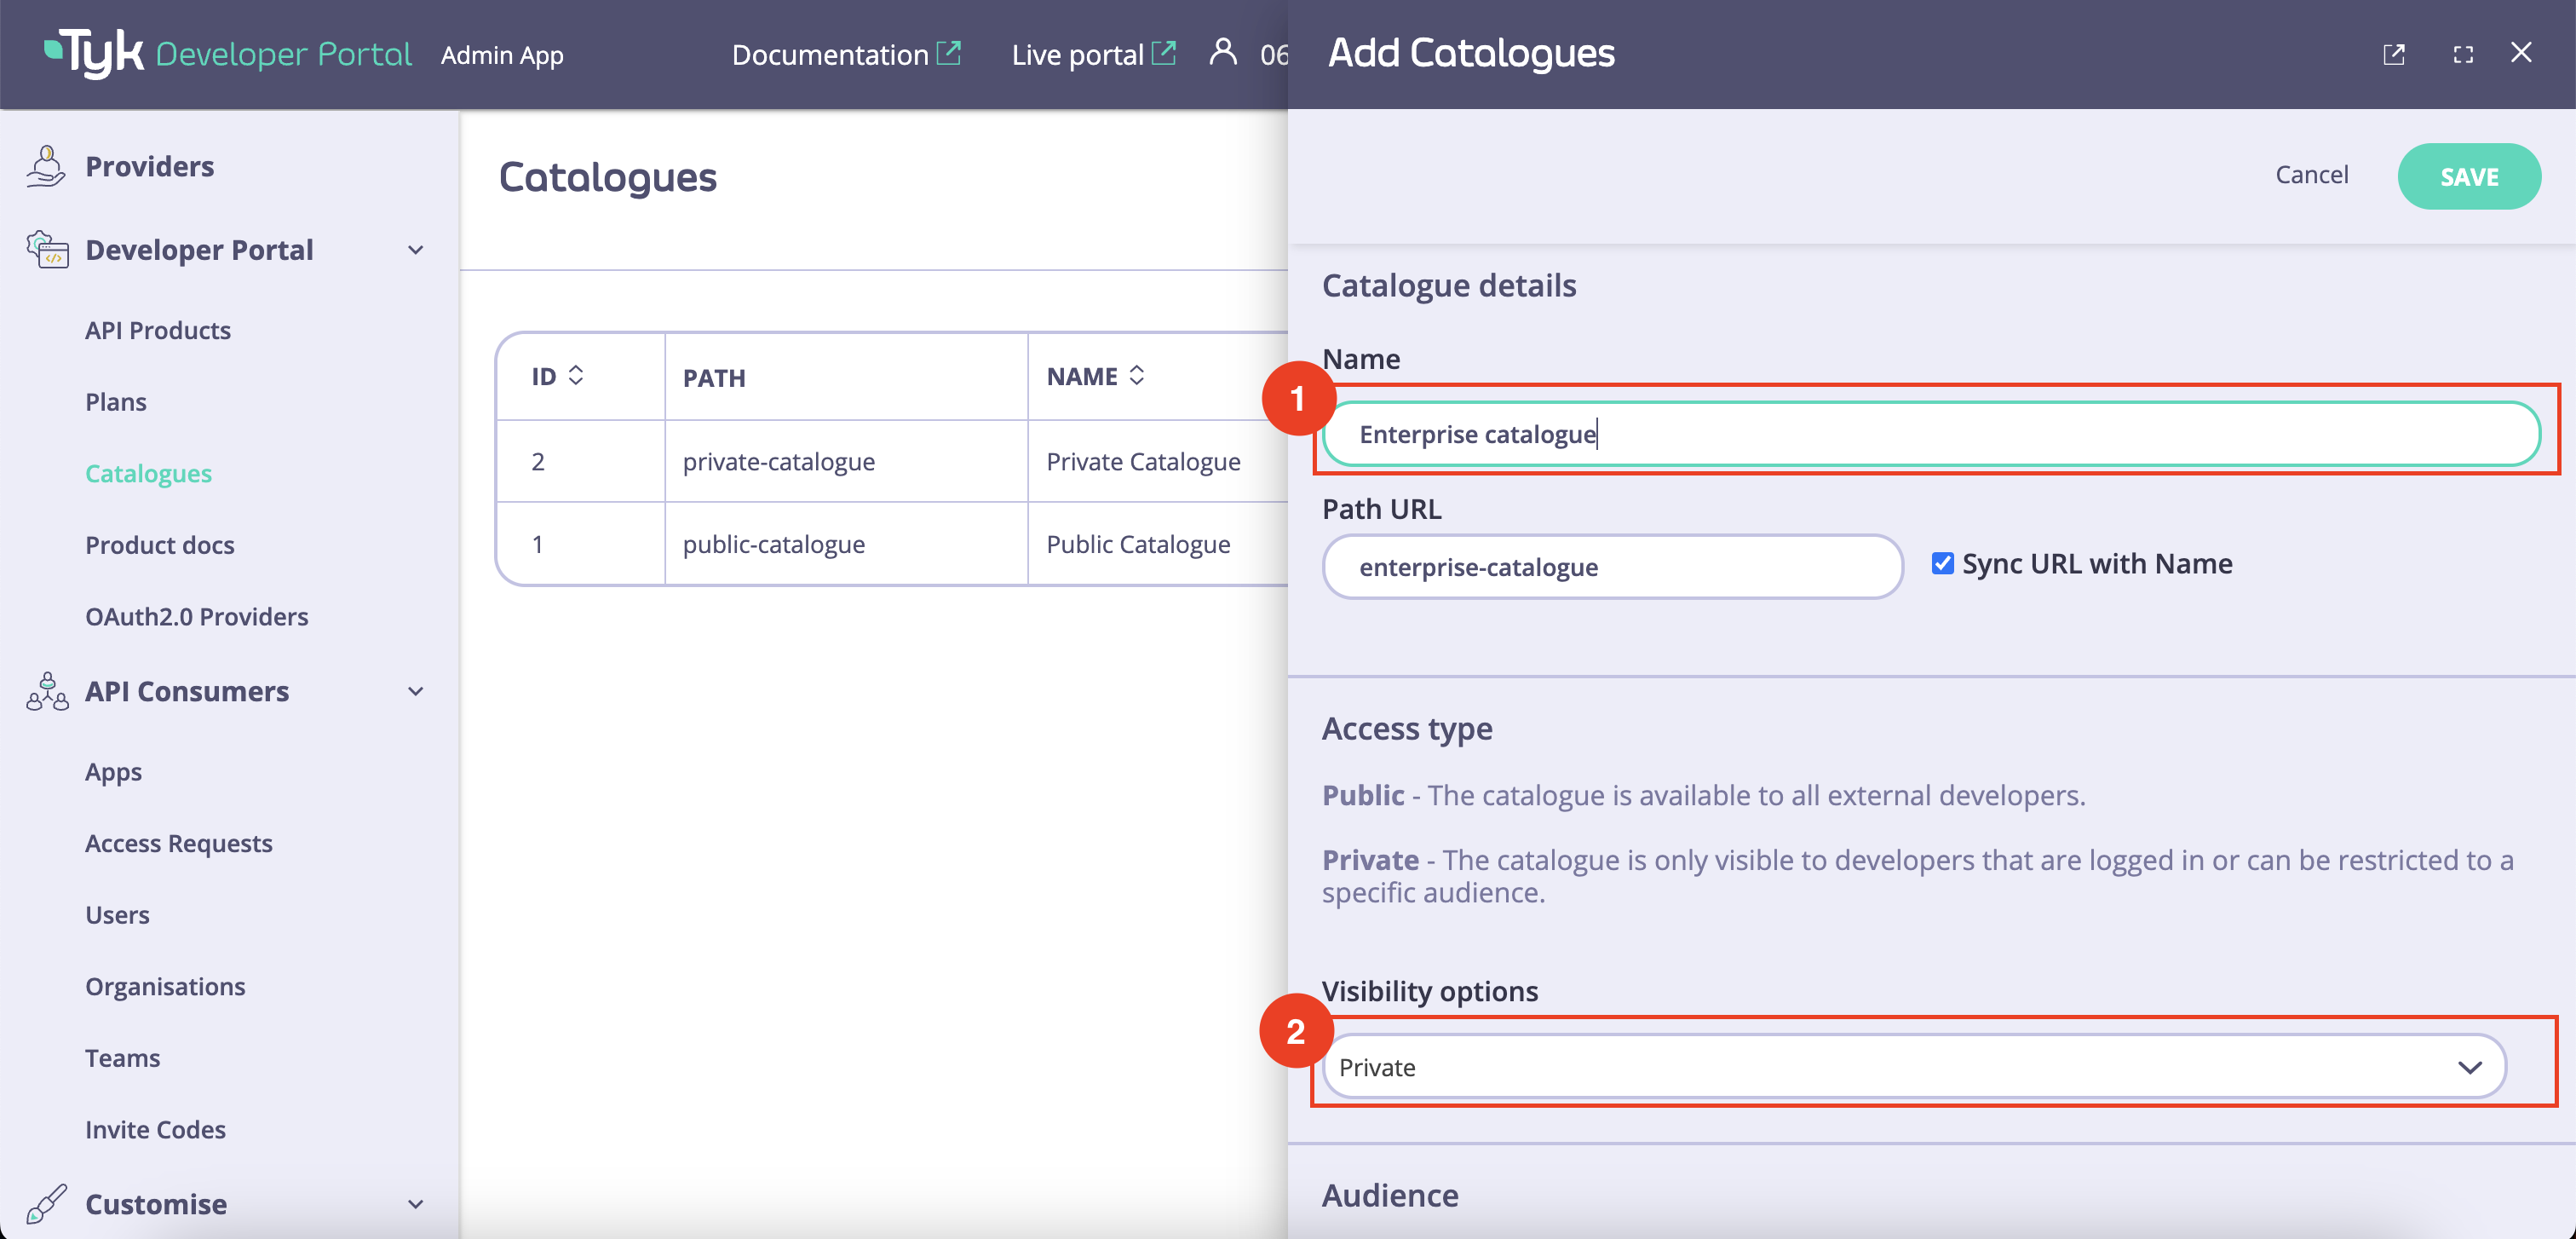Click the Cancel link

coord(2312,174)
